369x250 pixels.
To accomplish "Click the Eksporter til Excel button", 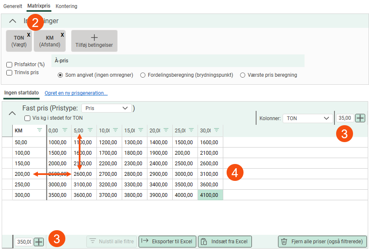I will click(x=167, y=242).
